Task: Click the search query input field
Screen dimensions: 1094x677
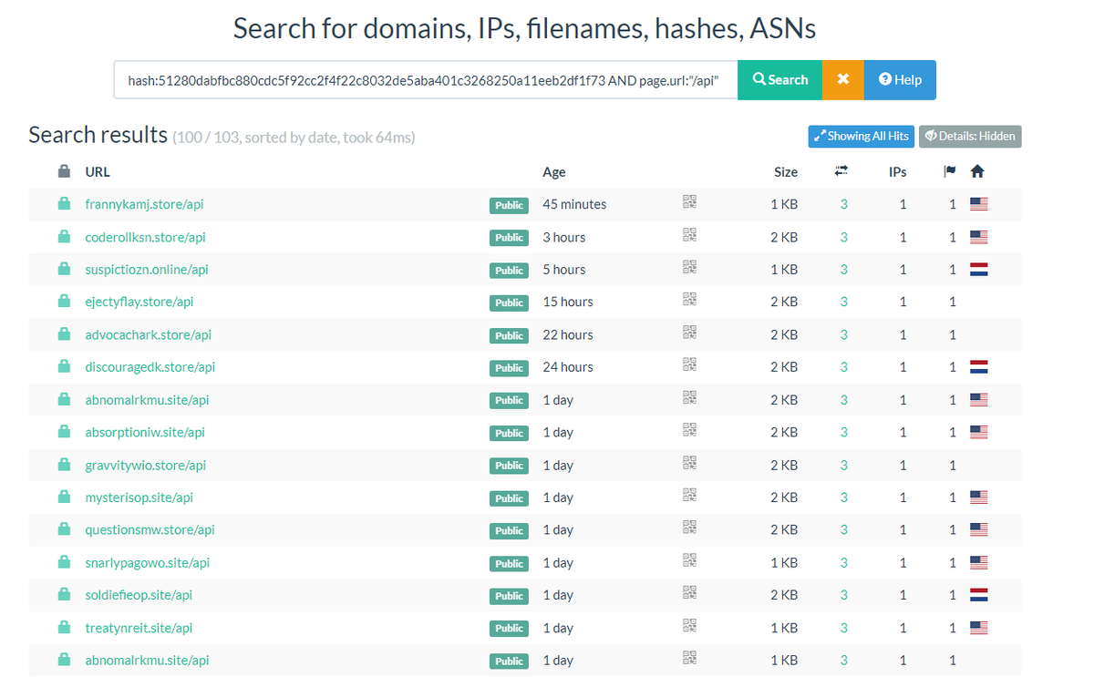Action: pos(426,80)
